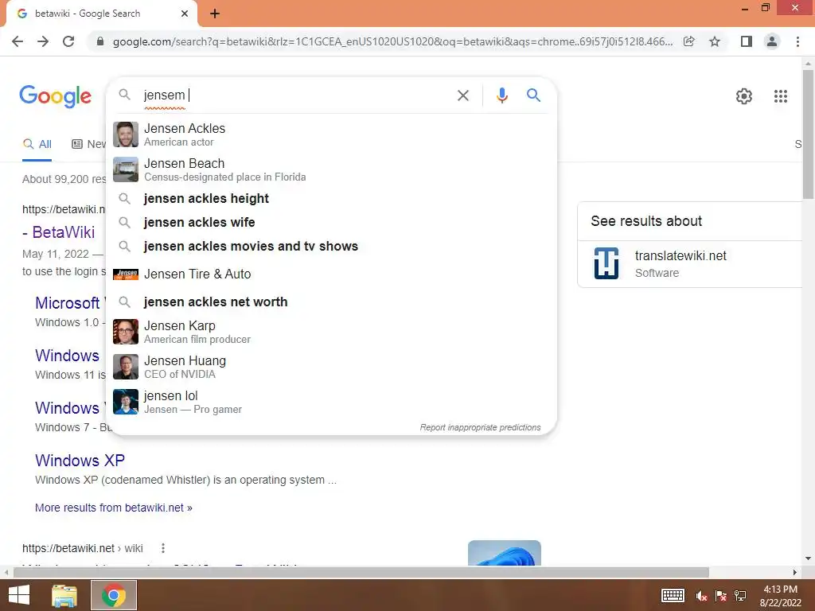Viewport: 815px width, 611px height.
Task: Bookmark this page with the star icon
Action: (x=715, y=41)
